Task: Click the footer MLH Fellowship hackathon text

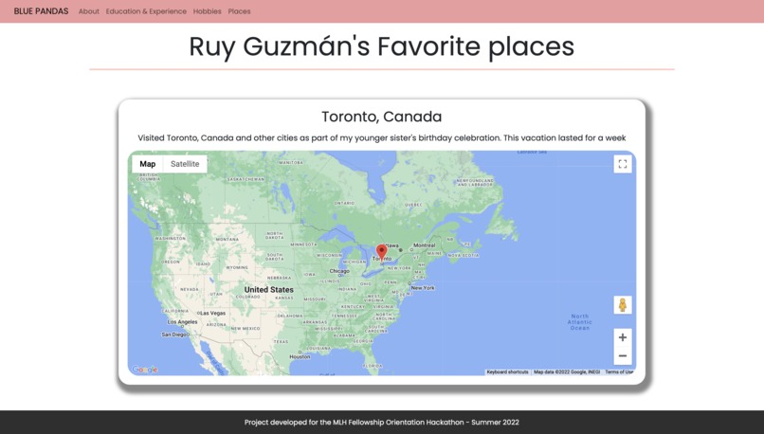Action: 381,423
